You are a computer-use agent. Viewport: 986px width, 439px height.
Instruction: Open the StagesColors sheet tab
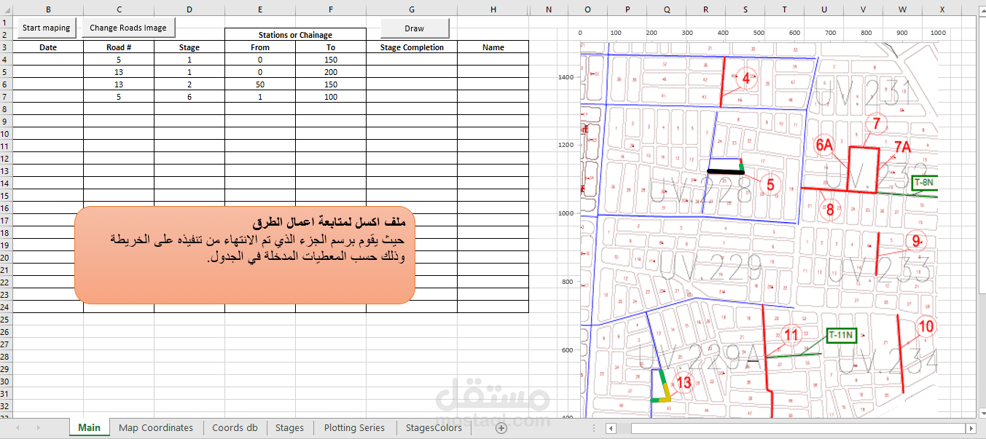tap(434, 428)
